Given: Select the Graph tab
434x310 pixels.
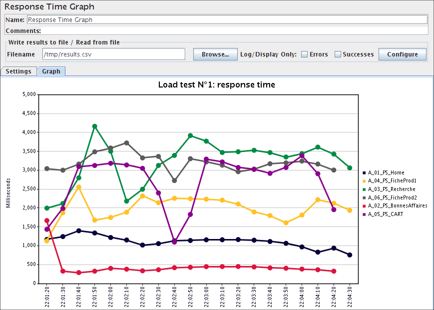Looking at the screenshot, I should pos(51,71).
